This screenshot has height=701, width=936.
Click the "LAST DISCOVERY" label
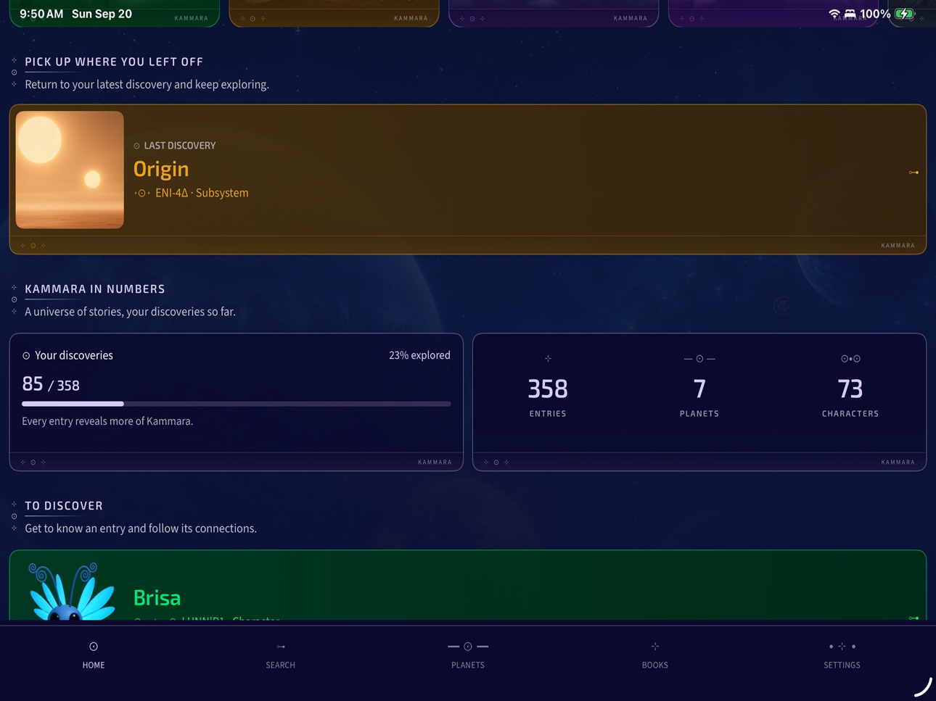point(180,146)
